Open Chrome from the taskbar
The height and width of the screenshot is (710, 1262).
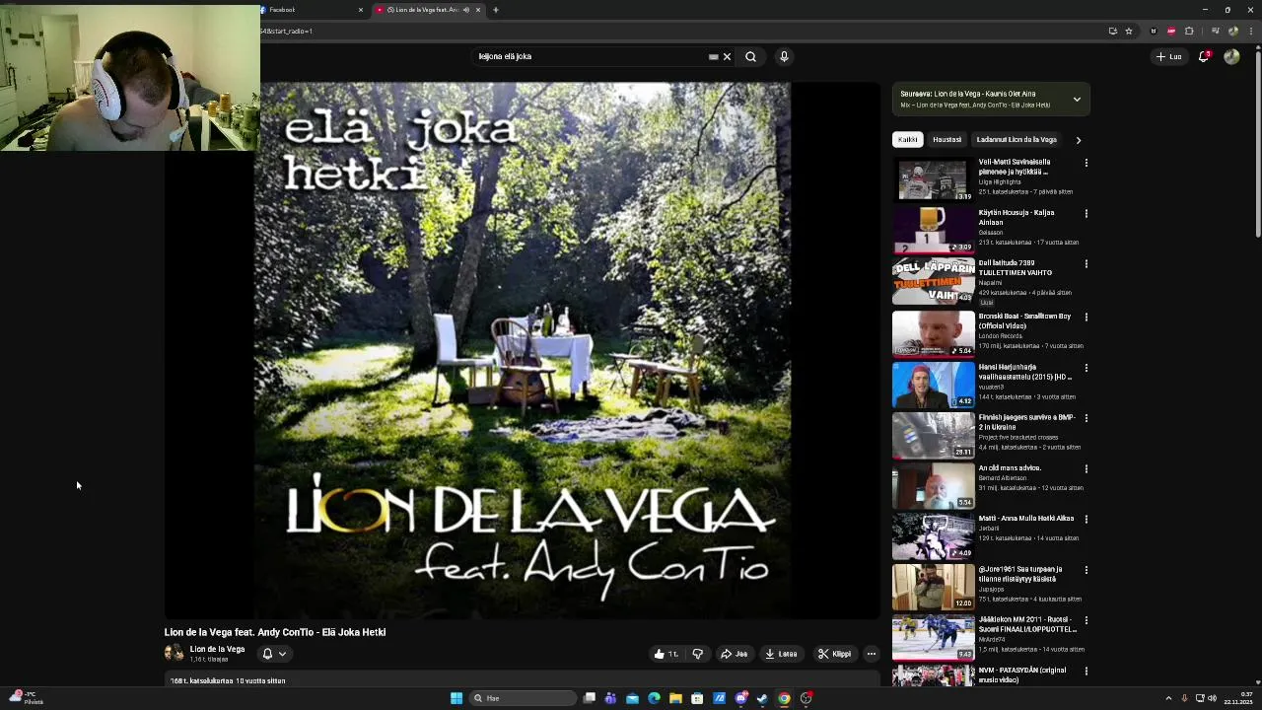tap(784, 698)
